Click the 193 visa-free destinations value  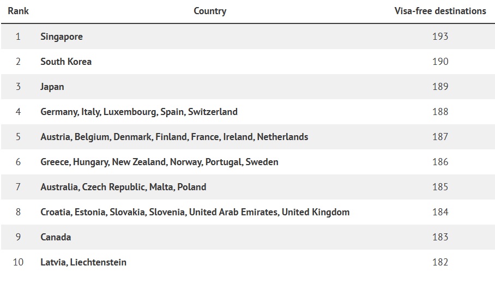point(440,37)
